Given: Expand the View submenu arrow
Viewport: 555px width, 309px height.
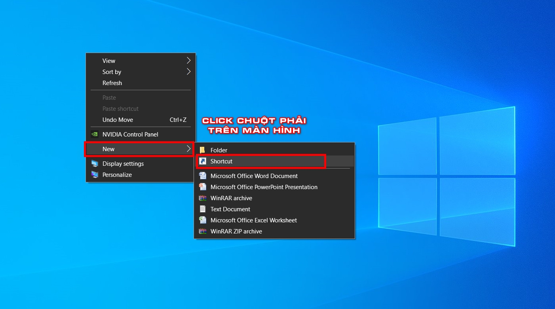Looking at the screenshot, I should 188,61.
